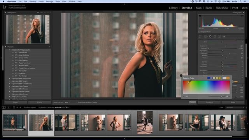This screenshot has width=249, height=140.
Task: Apply FTE - Purple Pillars of Creation preset
Action: click(25, 68)
